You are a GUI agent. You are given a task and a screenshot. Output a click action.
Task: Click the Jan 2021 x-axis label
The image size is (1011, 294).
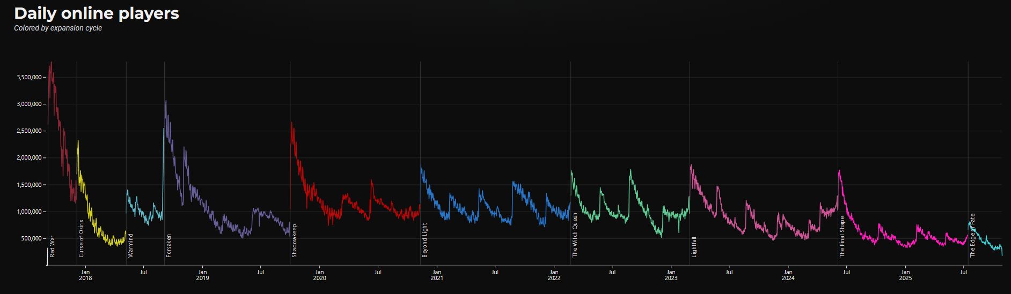click(x=437, y=275)
